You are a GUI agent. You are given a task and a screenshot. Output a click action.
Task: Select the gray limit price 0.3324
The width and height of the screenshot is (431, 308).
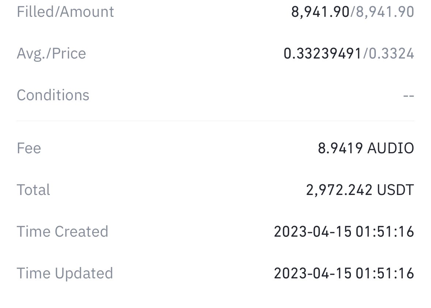coord(391,53)
